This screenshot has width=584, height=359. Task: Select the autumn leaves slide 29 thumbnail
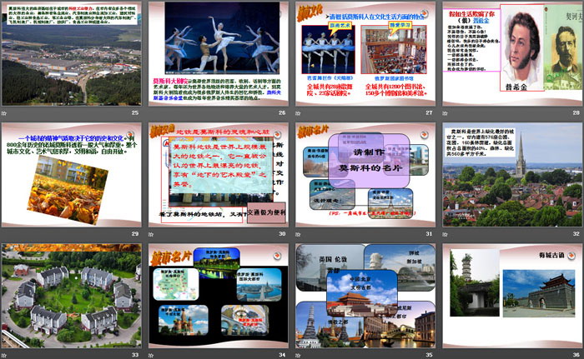(x=72, y=175)
